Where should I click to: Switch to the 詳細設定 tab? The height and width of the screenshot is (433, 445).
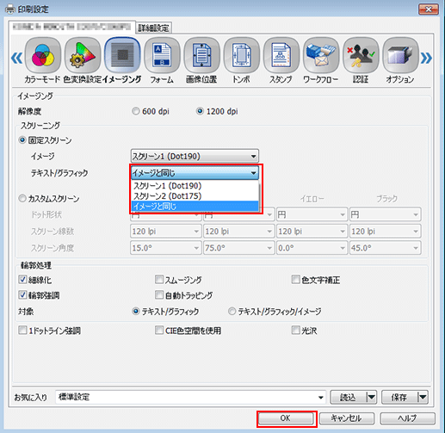[x=153, y=28]
